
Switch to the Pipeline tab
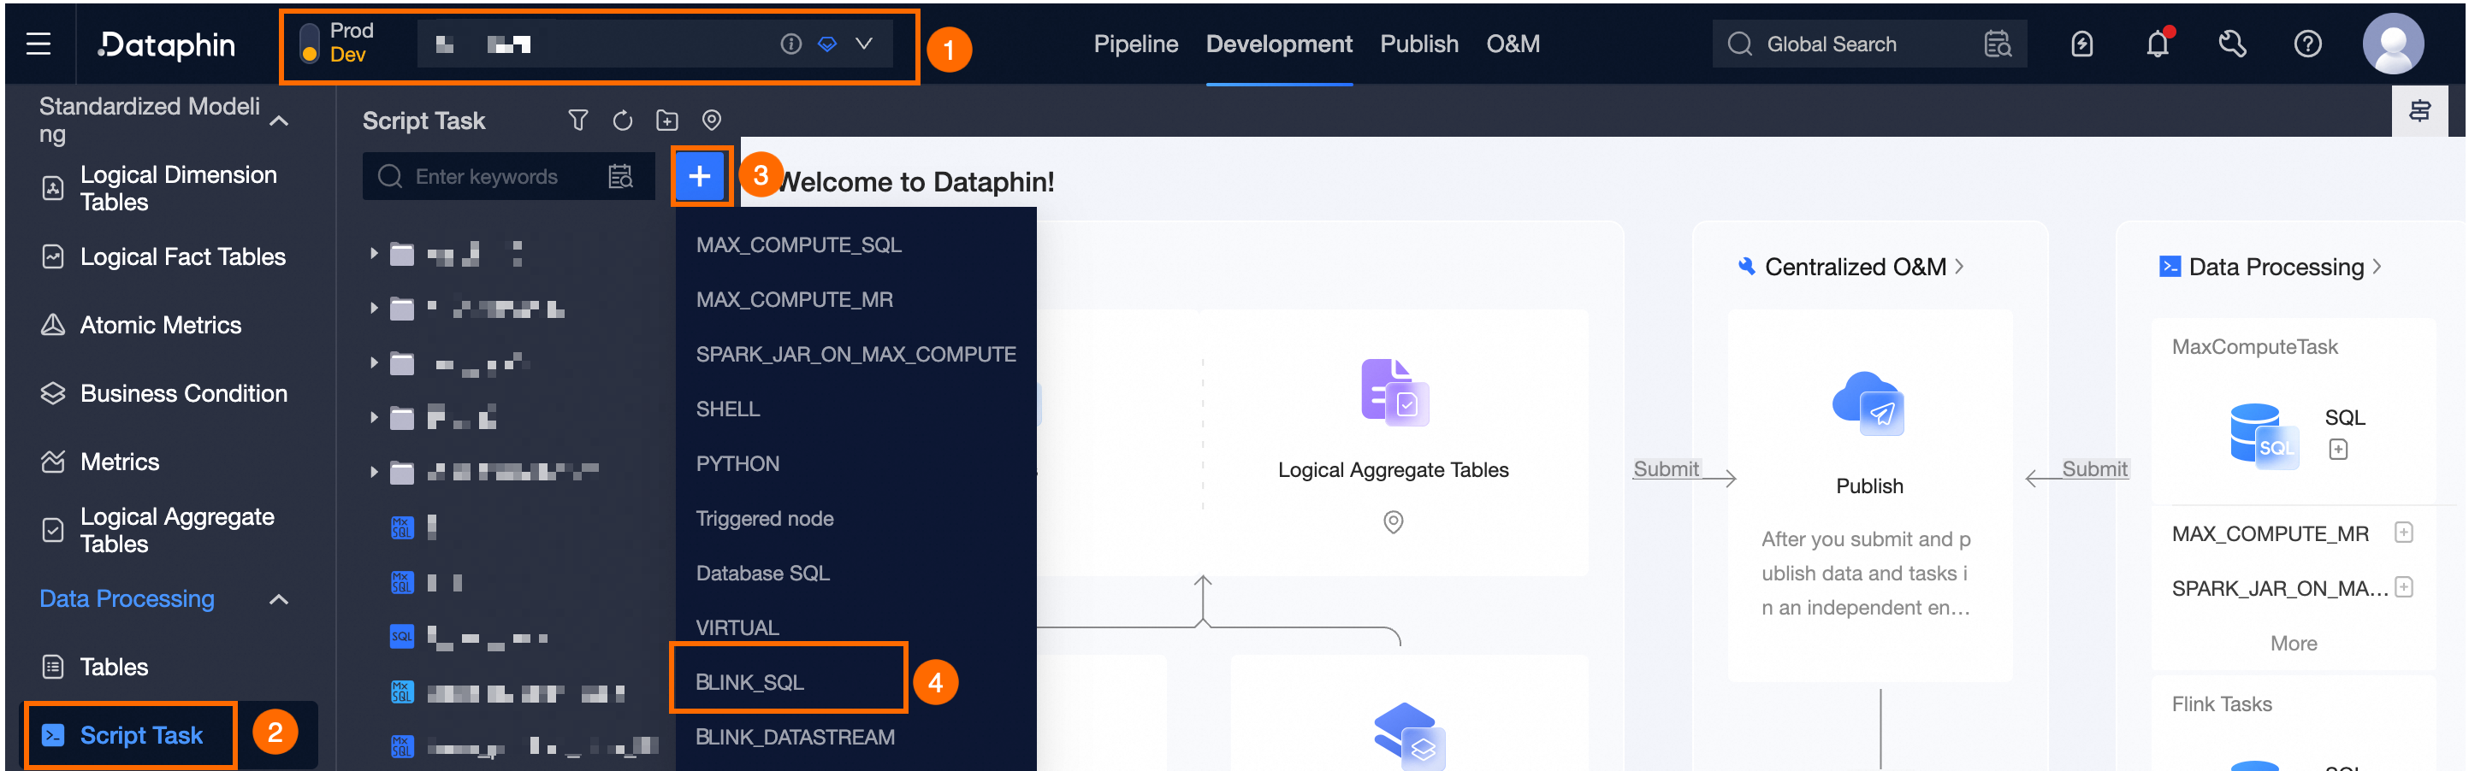point(1136,44)
